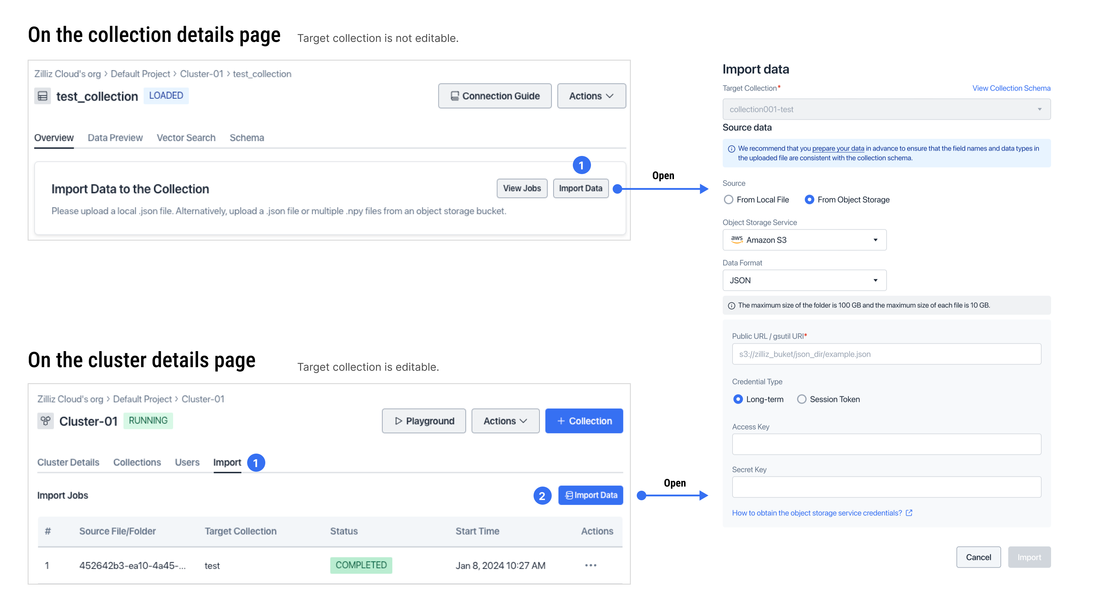Click the Access Key input field
Viewport: 1093px width, 614px height.
tap(886, 444)
